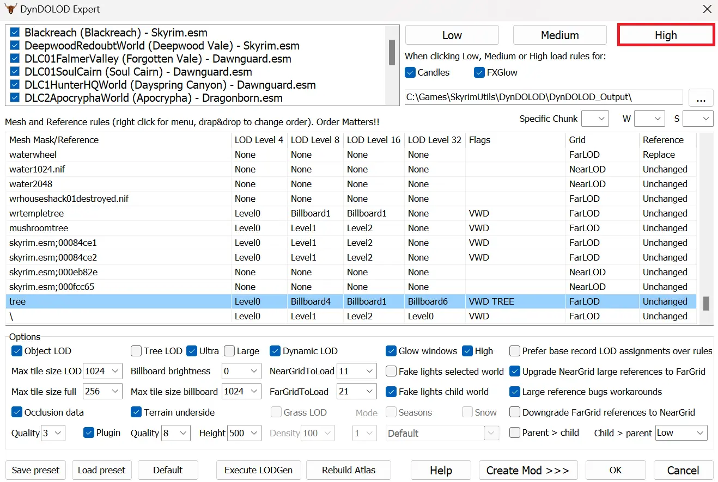Open Billboard brightness dropdown
718x482 pixels.
(241, 371)
